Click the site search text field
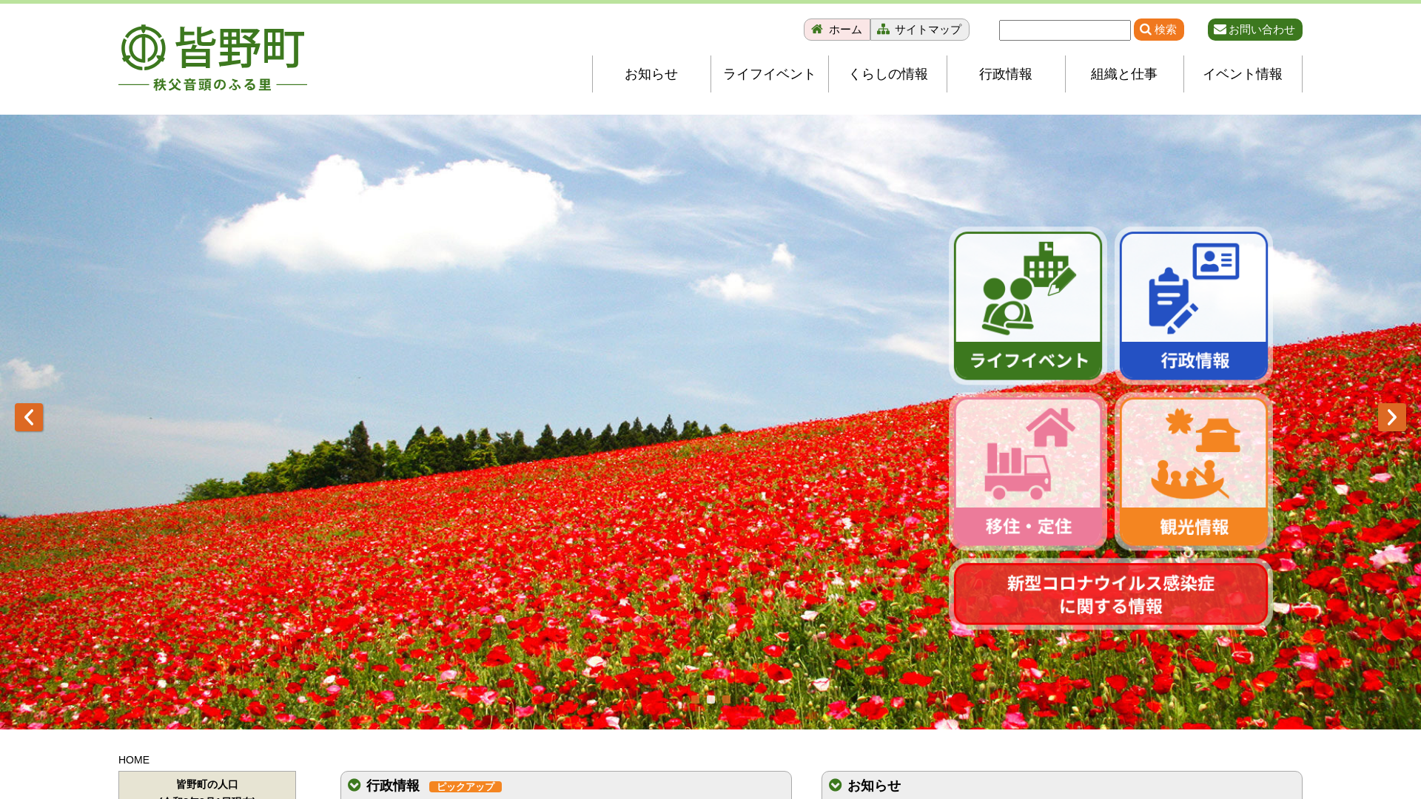The width and height of the screenshot is (1421, 799). (x=1064, y=30)
